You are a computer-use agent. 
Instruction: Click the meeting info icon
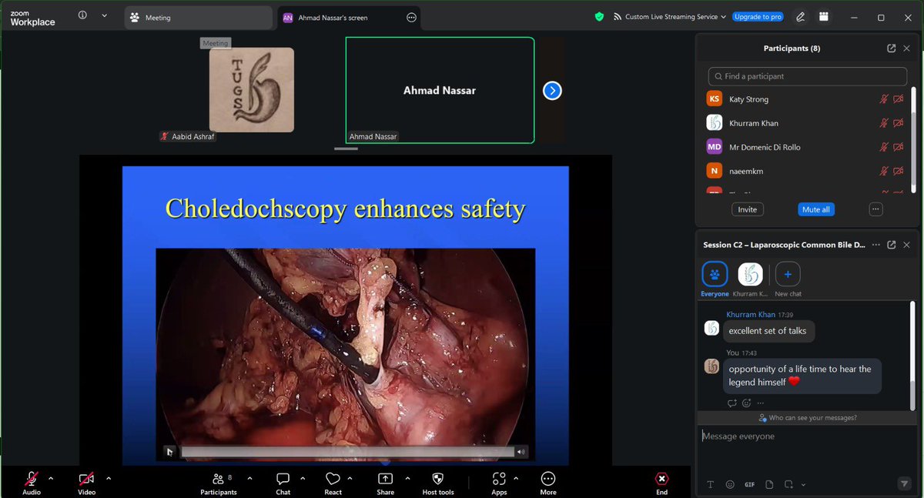[82, 15]
